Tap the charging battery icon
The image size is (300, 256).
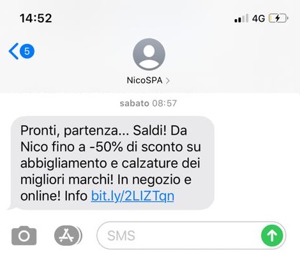(x=278, y=19)
